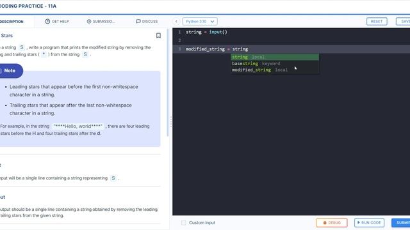410x230 pixels.
Task: Open the Discuss tab
Action: [x=147, y=21]
